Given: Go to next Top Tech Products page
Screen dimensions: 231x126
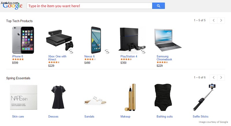Looking at the screenshot, I should (221, 20).
